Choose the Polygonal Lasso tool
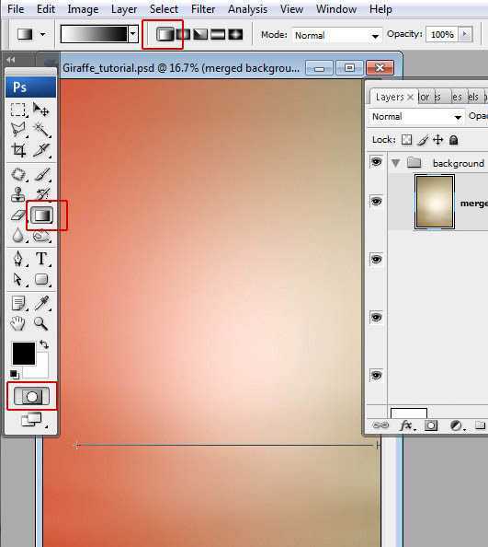Image resolution: width=488 pixels, height=547 pixels. pyautogui.click(x=18, y=130)
